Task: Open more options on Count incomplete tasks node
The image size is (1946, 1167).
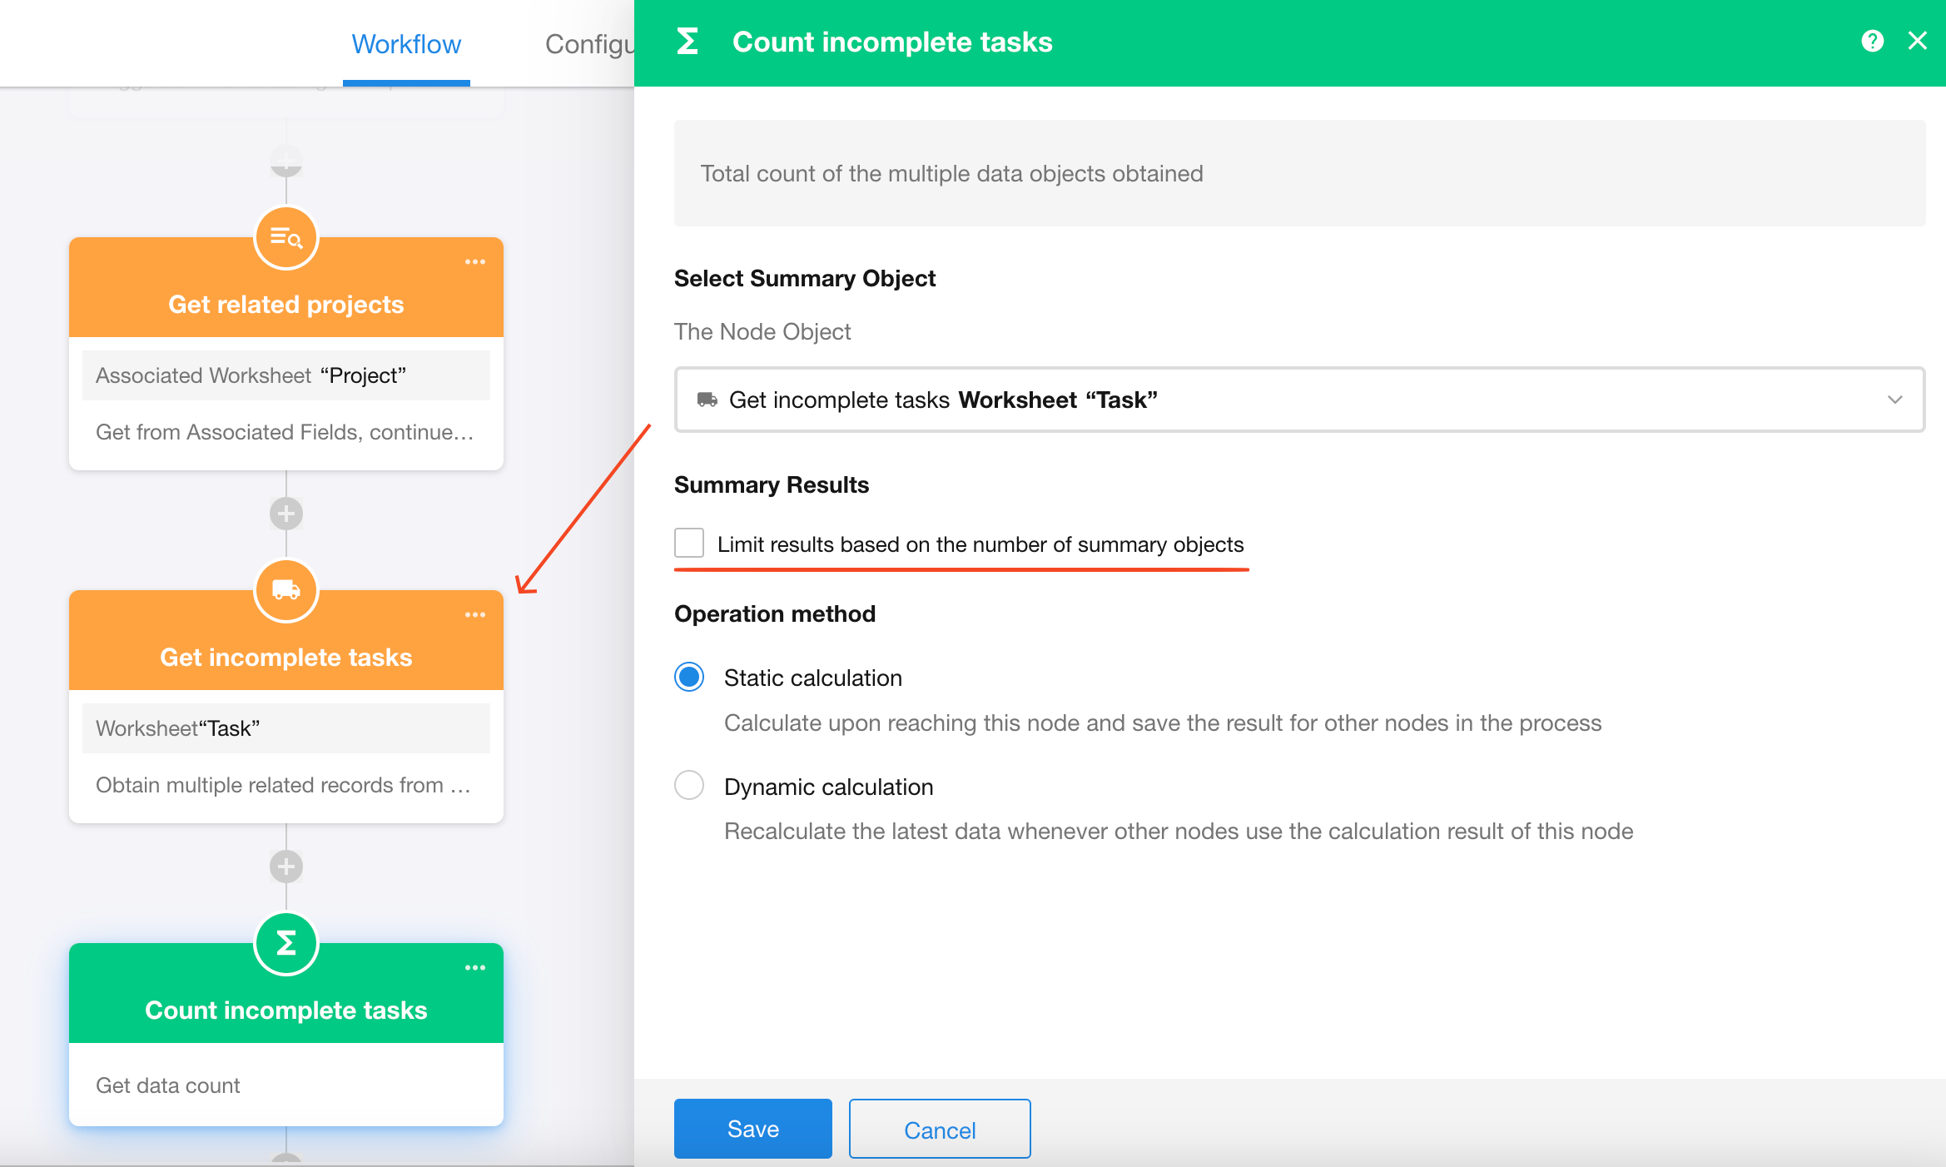Action: [475, 968]
